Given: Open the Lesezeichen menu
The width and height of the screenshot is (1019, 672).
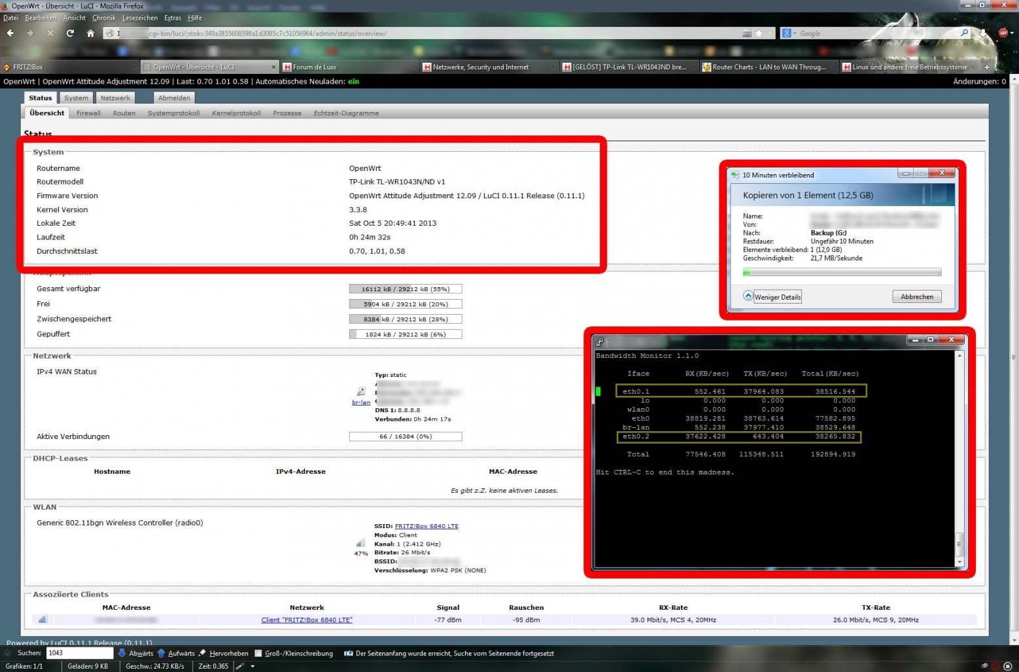Looking at the screenshot, I should tap(140, 18).
